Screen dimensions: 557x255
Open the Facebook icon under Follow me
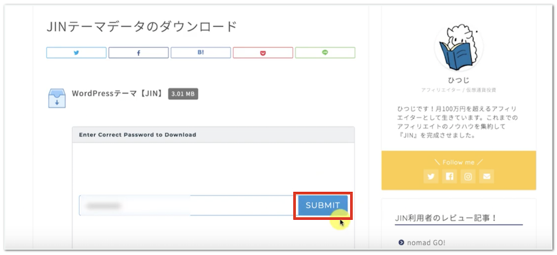tap(449, 176)
